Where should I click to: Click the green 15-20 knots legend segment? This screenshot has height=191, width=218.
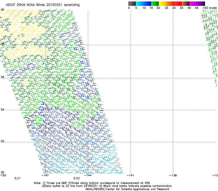pos(155,4)
